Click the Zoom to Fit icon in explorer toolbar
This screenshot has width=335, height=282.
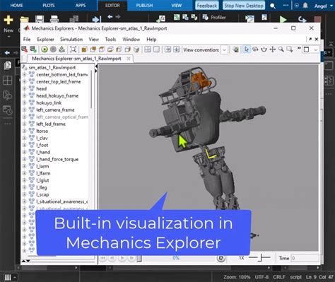(74, 49)
